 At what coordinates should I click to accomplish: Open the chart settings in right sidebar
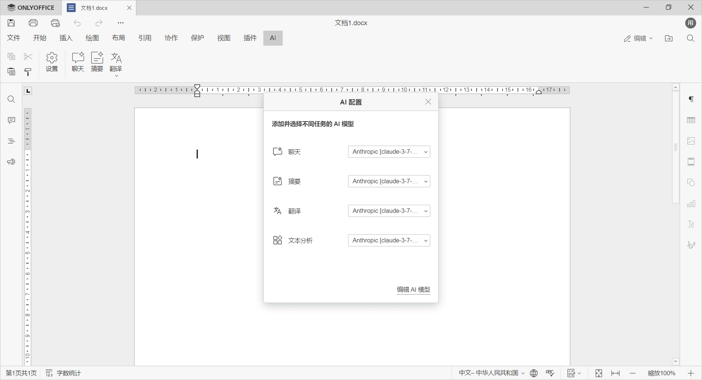[x=691, y=204]
